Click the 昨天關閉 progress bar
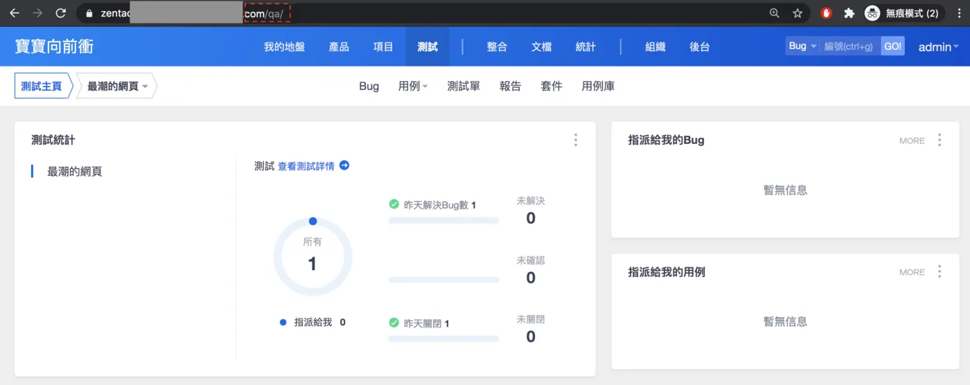Image resolution: width=970 pixels, height=385 pixels. pos(443,339)
